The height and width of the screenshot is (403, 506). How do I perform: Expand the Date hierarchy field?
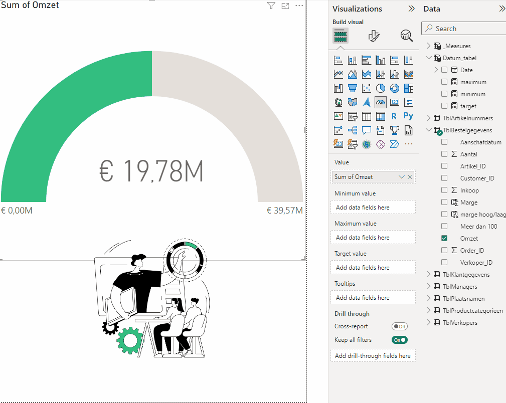point(436,70)
